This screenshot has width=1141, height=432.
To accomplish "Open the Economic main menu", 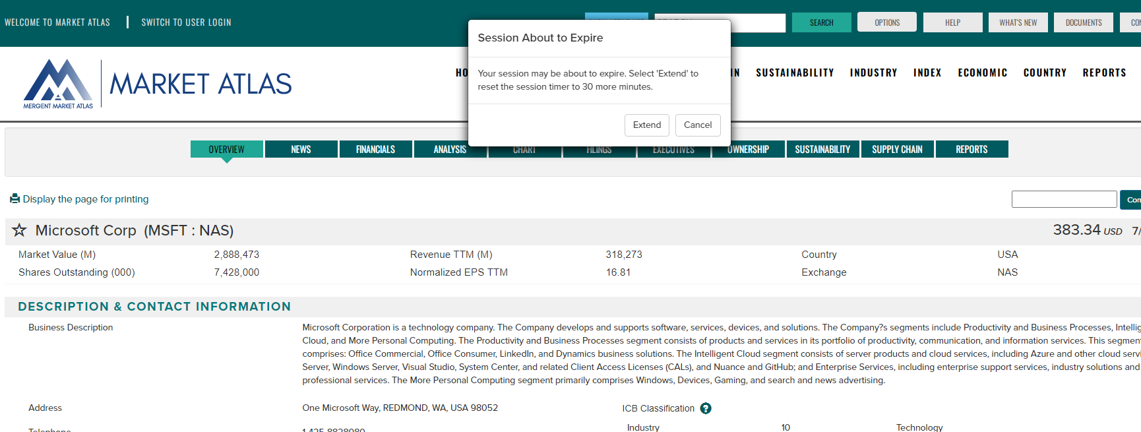I will [x=983, y=73].
